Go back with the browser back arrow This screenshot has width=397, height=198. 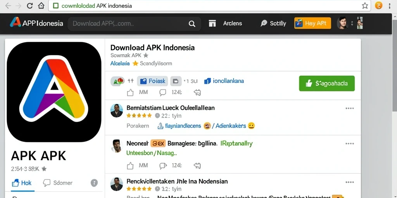coord(8,6)
